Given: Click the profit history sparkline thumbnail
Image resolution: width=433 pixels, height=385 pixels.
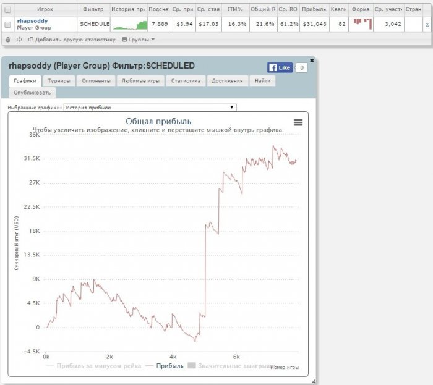Looking at the screenshot, I should coord(129,24).
